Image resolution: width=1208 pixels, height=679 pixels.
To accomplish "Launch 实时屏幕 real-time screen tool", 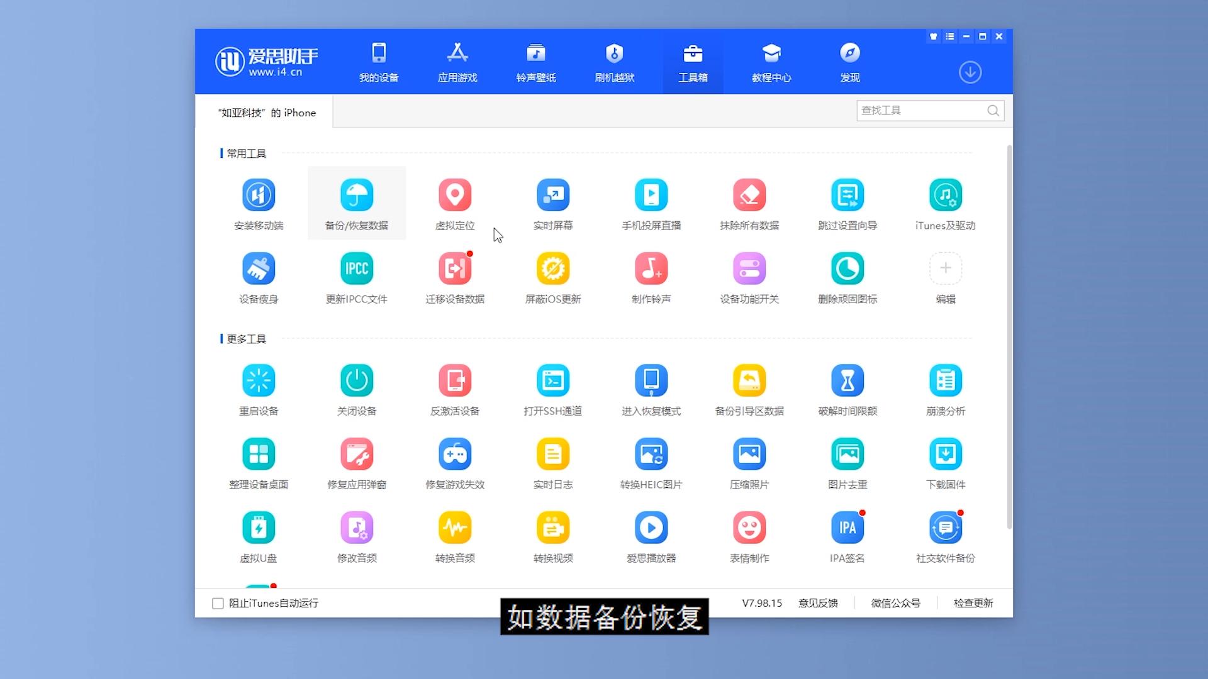I will [x=553, y=202].
